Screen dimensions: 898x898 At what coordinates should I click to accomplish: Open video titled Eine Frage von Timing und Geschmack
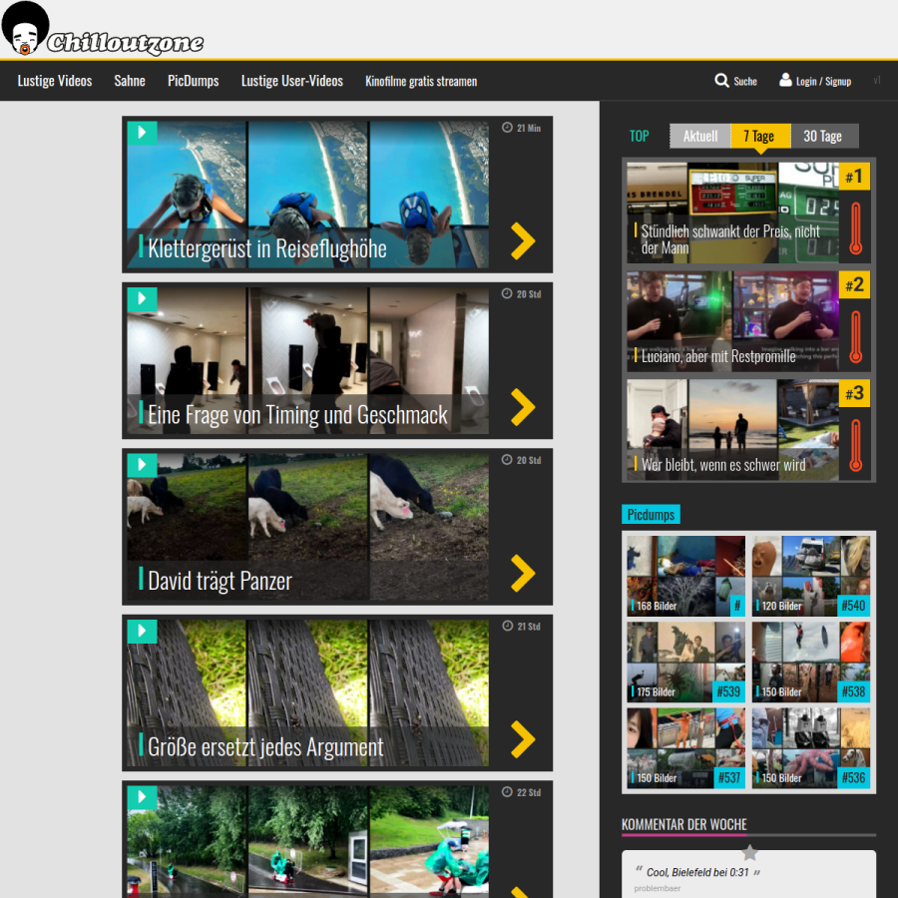297,415
